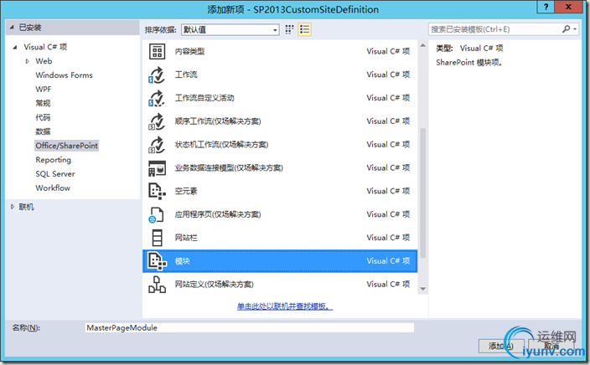
Task: Close the 添加新项 dialog
Action: click(x=568, y=7)
